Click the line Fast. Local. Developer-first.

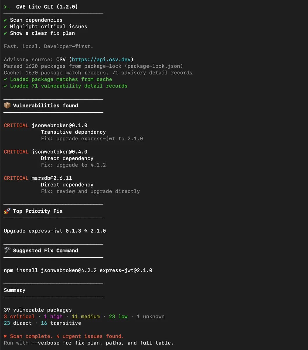tap(48, 46)
